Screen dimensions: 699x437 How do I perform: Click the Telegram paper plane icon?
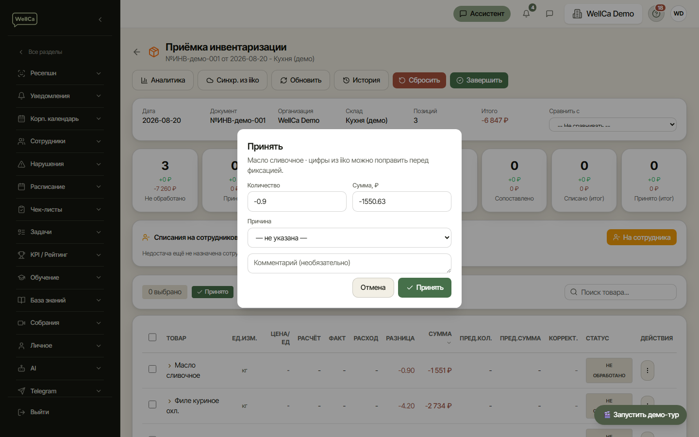[x=21, y=391]
